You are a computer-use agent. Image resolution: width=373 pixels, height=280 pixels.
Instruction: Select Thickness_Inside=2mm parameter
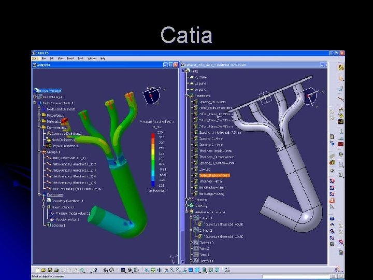click(x=216, y=151)
